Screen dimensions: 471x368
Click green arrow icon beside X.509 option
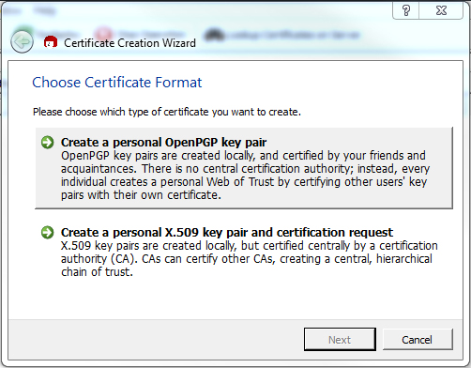pyautogui.click(x=48, y=233)
